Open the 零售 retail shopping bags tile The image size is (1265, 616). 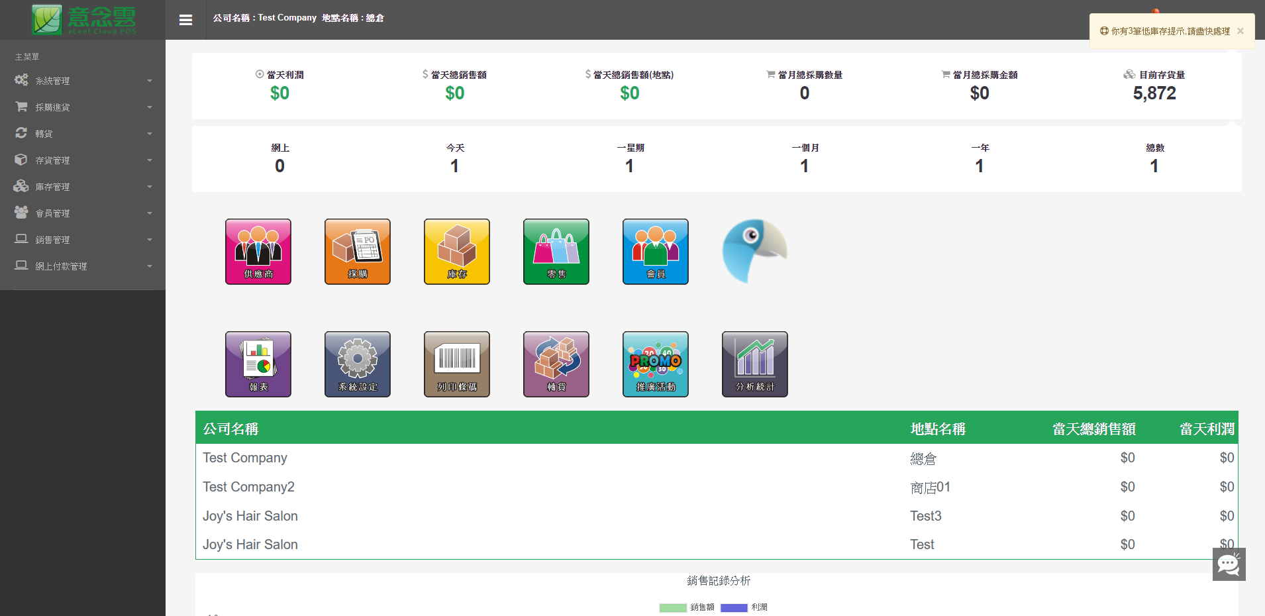click(x=556, y=252)
